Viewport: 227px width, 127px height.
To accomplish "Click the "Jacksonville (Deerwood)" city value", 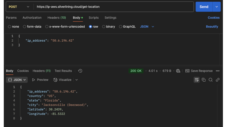I will [64, 105].
